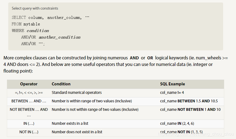Click the 'FROM mytable' code line

26,24
